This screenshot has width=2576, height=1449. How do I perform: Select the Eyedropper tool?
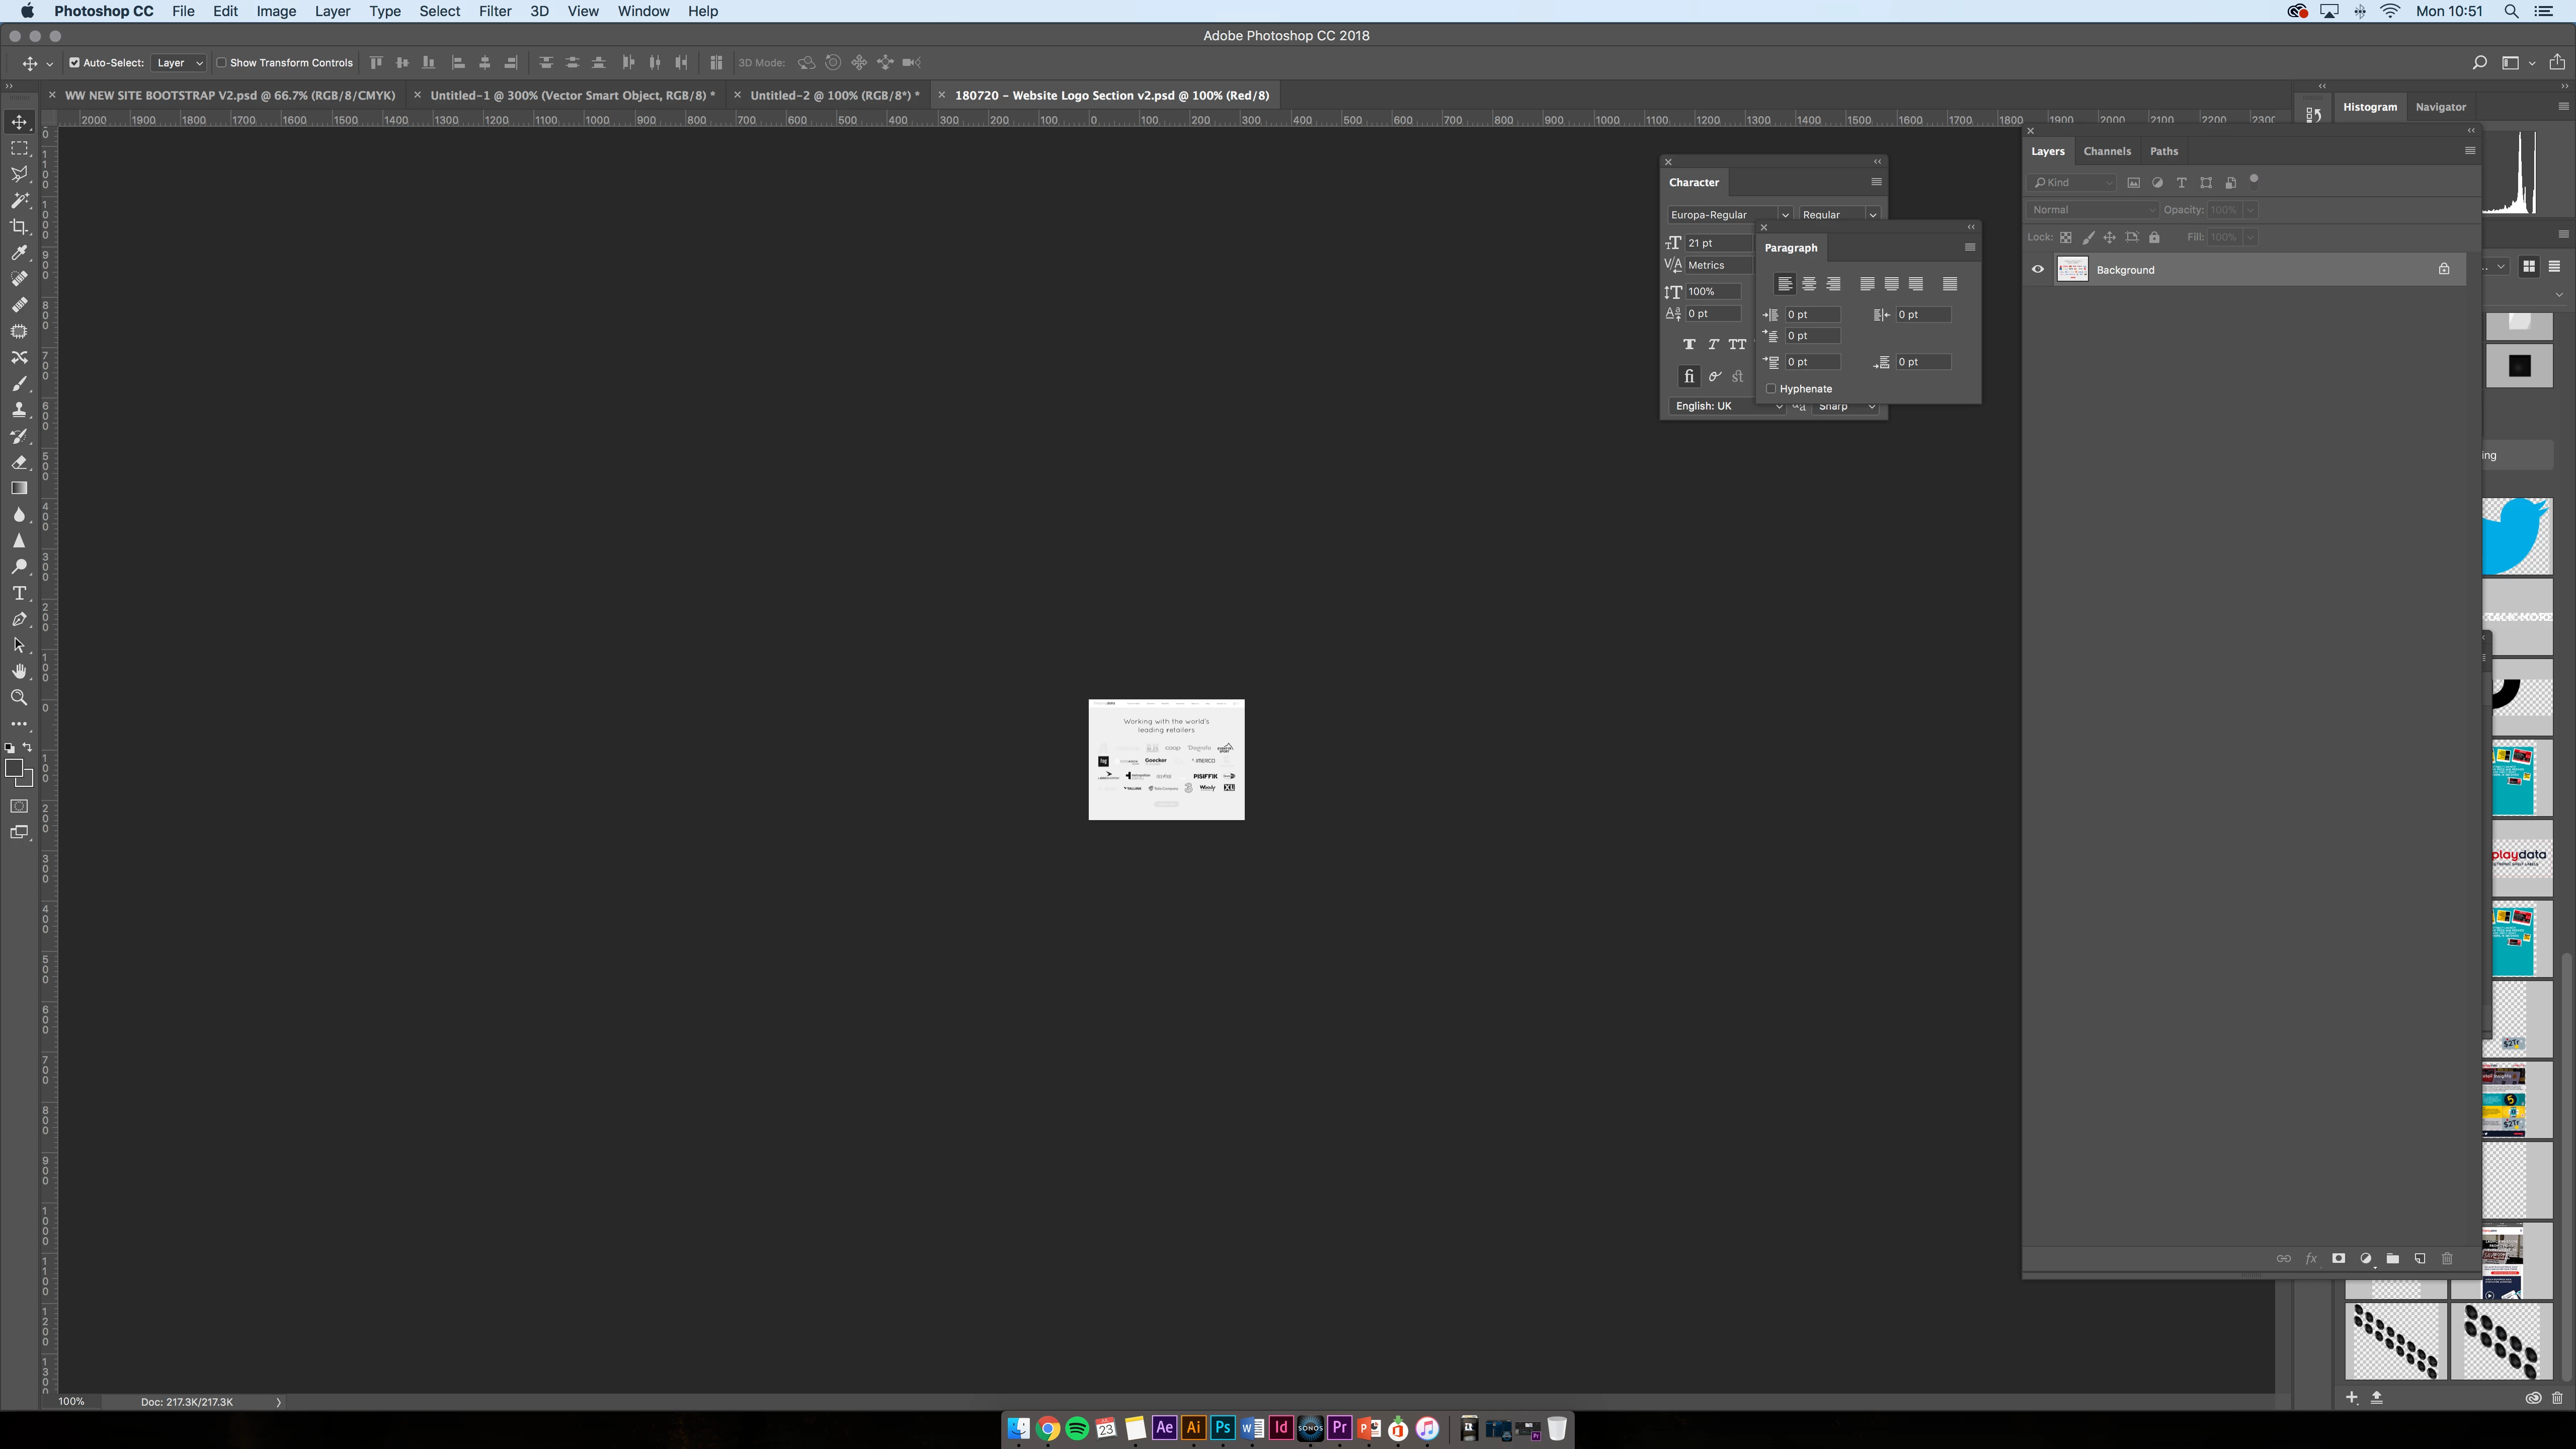coord(19,253)
